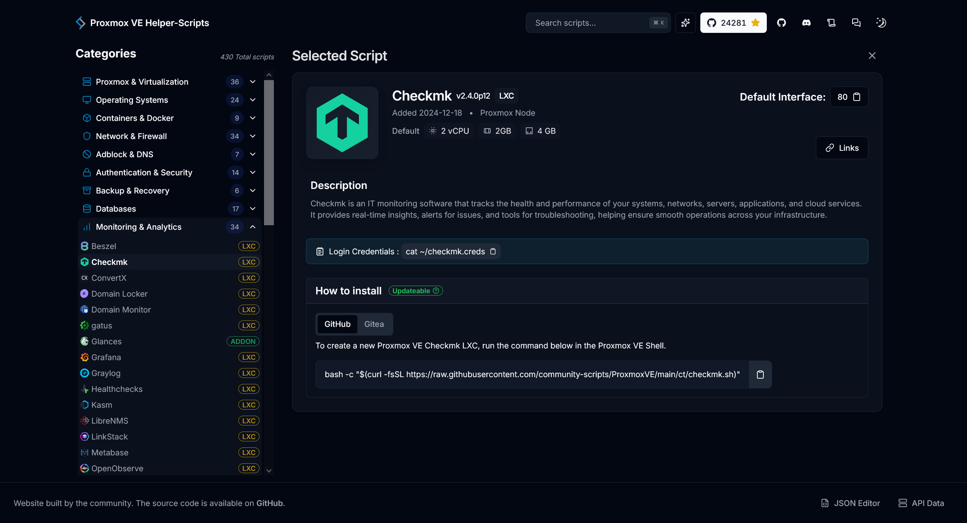This screenshot has width=967, height=523.
Task: Click the sparkles random script icon
Action: pyautogui.click(x=685, y=23)
